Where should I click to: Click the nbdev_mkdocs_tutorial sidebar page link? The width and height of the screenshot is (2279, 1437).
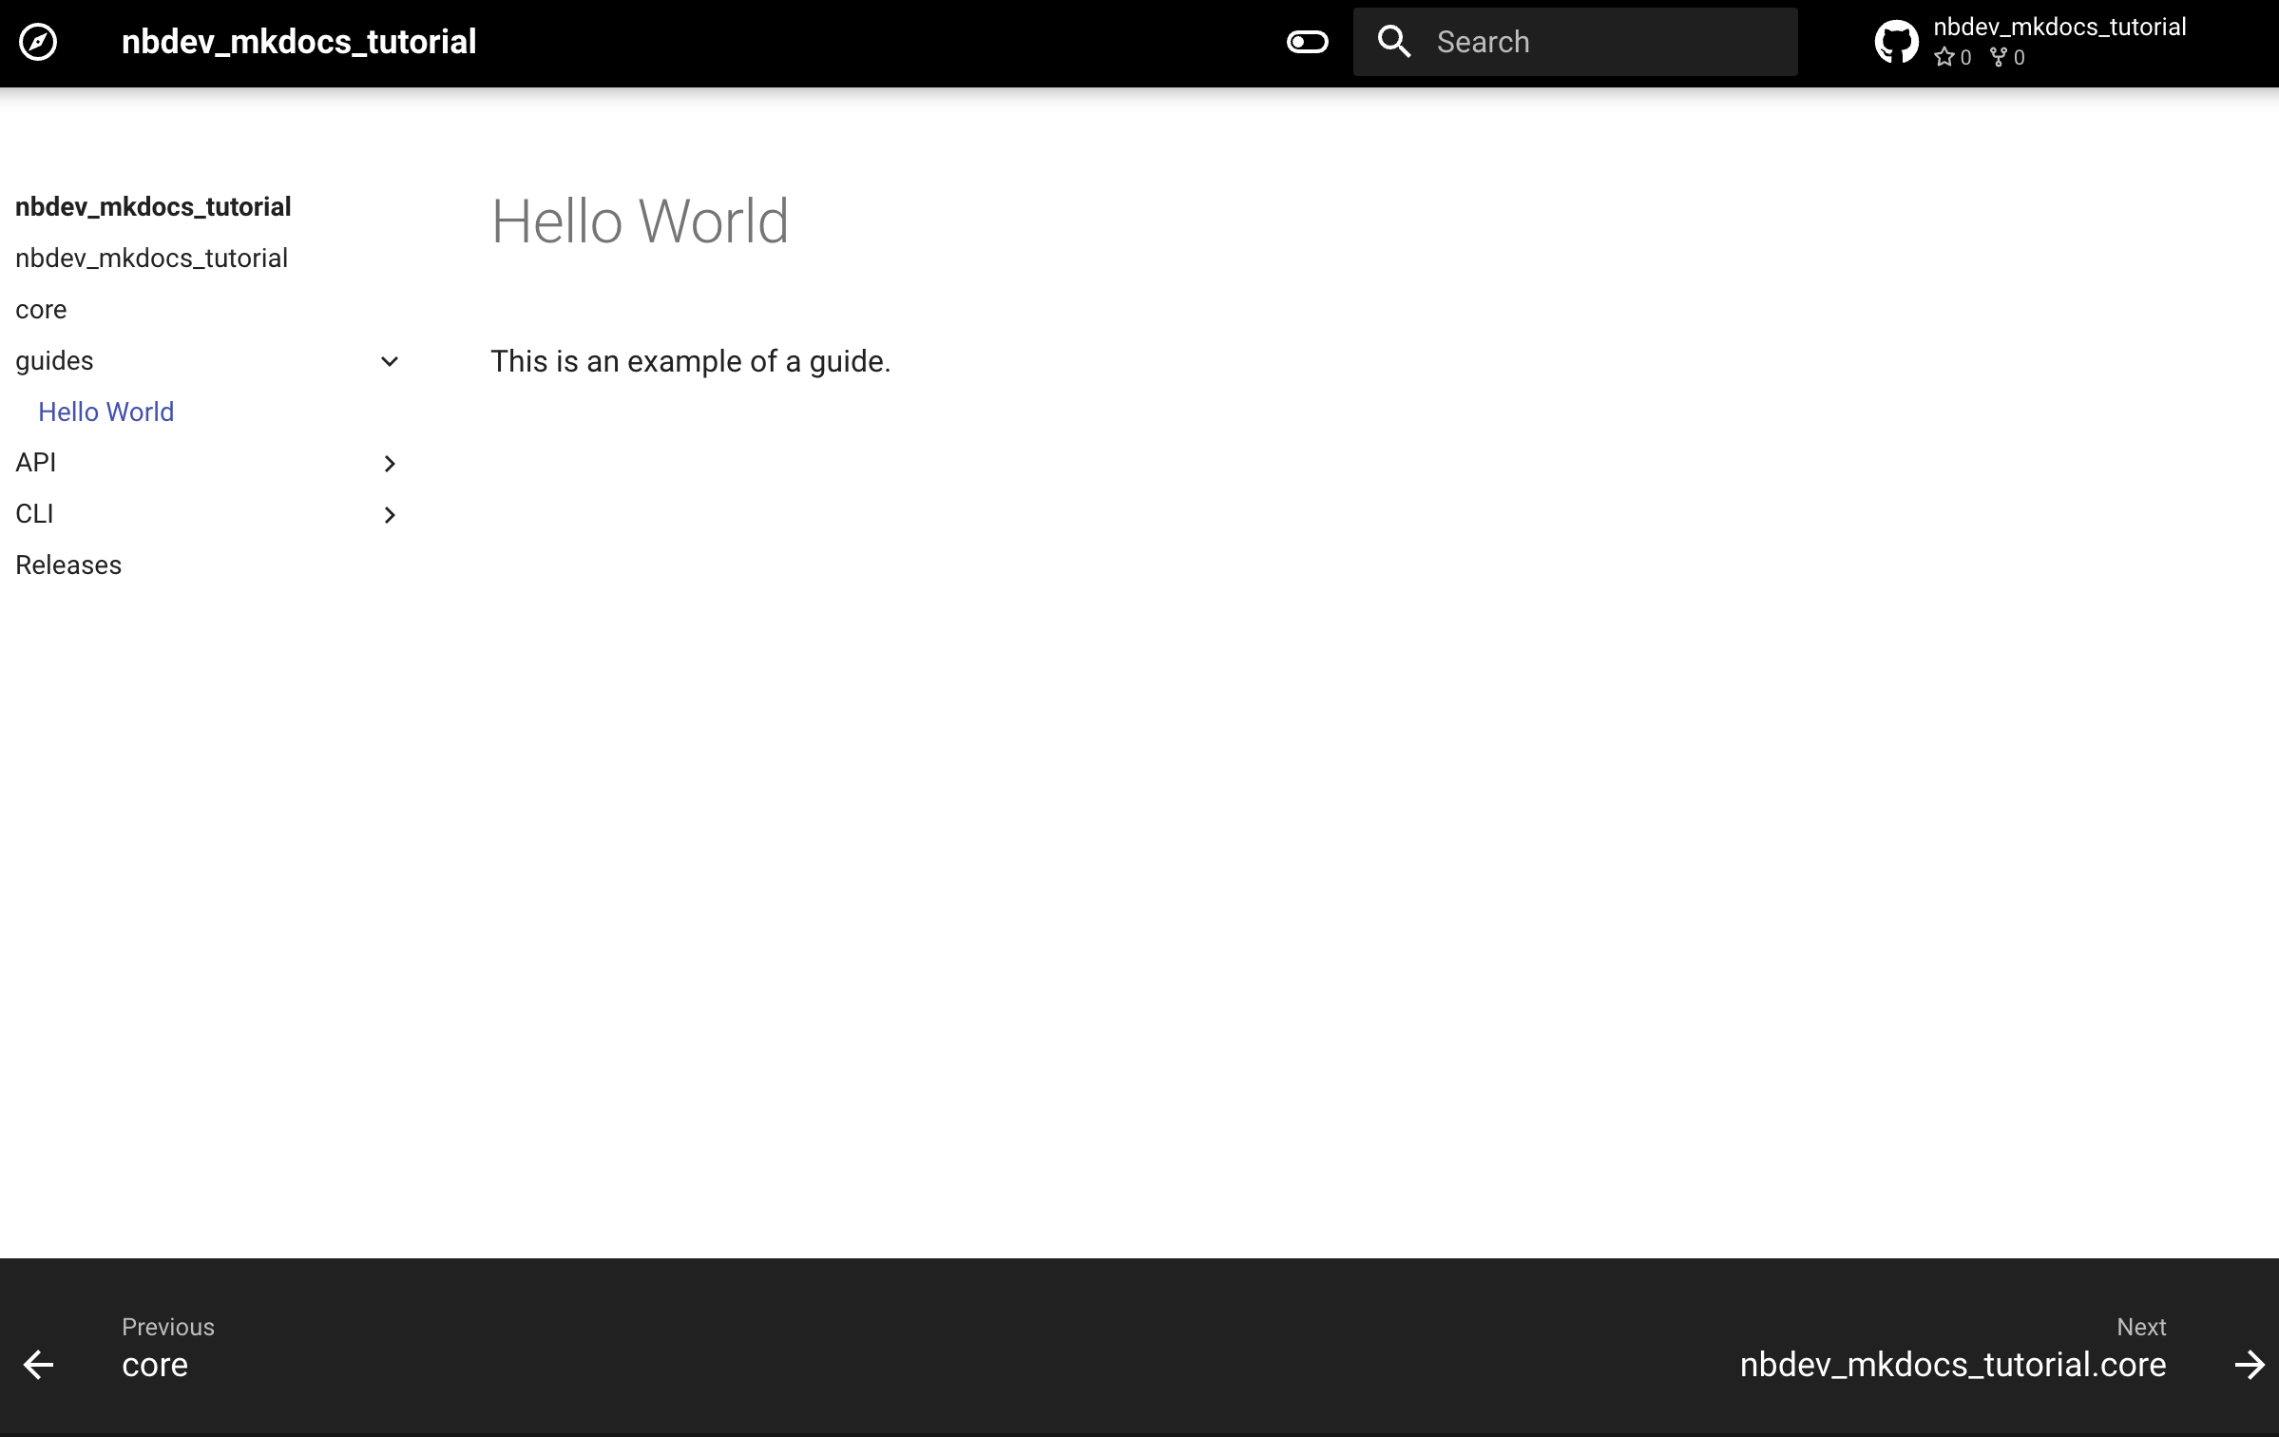click(x=151, y=259)
